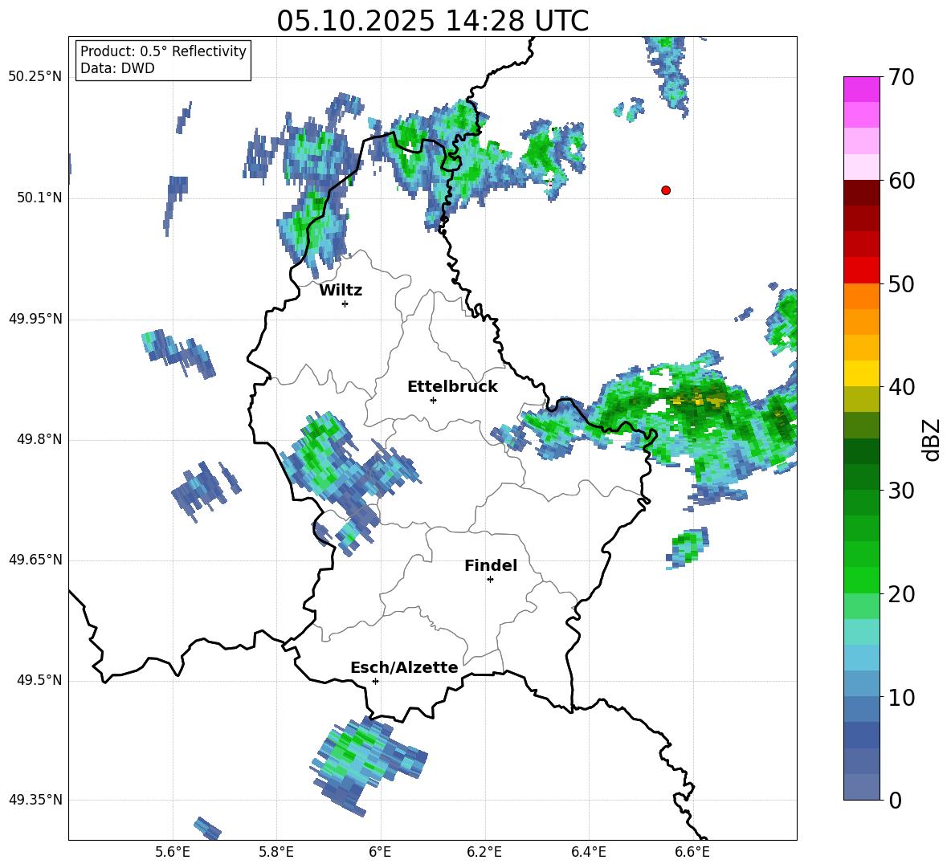Screen dimensions: 951x868
Task: Click the 6.2°E longitude label
Action: click(x=484, y=853)
